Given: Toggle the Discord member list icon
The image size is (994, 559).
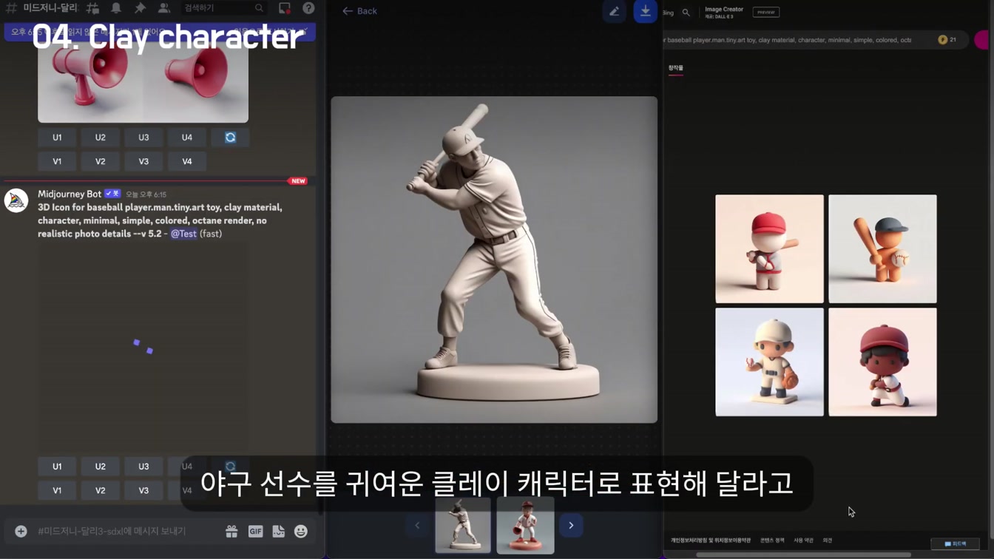Looking at the screenshot, I should point(164,8).
